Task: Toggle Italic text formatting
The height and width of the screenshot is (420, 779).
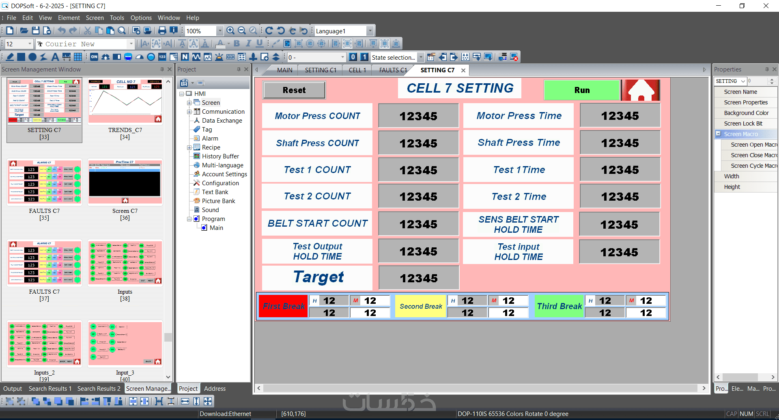Action: [x=248, y=43]
